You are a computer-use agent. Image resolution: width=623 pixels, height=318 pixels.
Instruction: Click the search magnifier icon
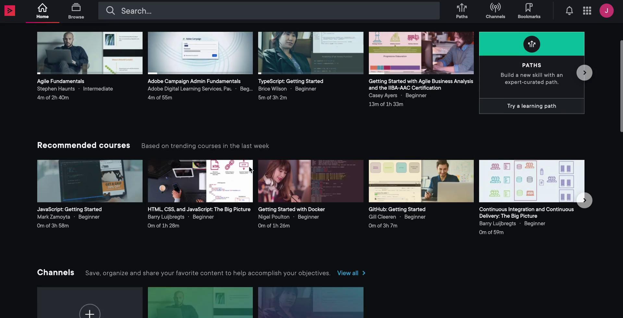point(111,11)
